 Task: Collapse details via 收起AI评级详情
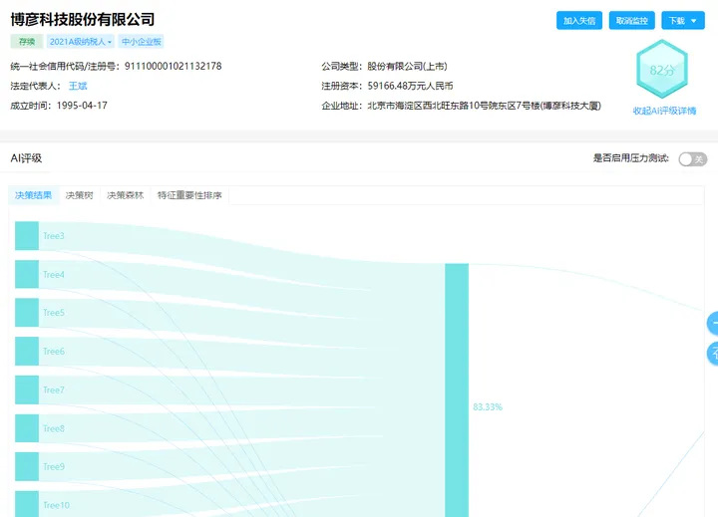click(664, 111)
